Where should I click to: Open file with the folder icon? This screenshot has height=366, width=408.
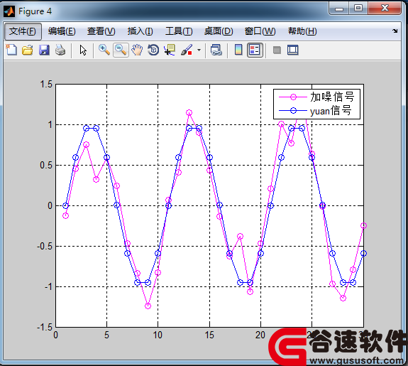[28, 50]
